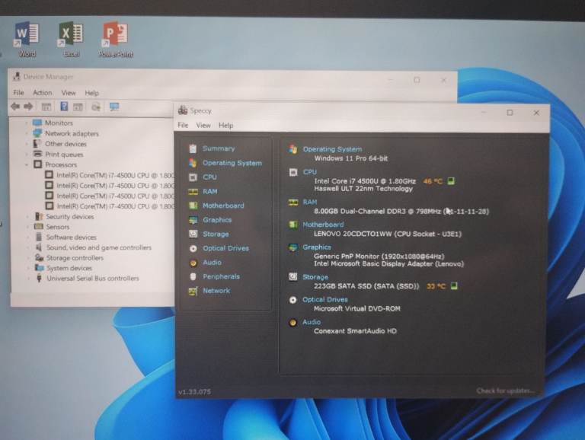Open the Word desktop shortcut

pos(27,39)
